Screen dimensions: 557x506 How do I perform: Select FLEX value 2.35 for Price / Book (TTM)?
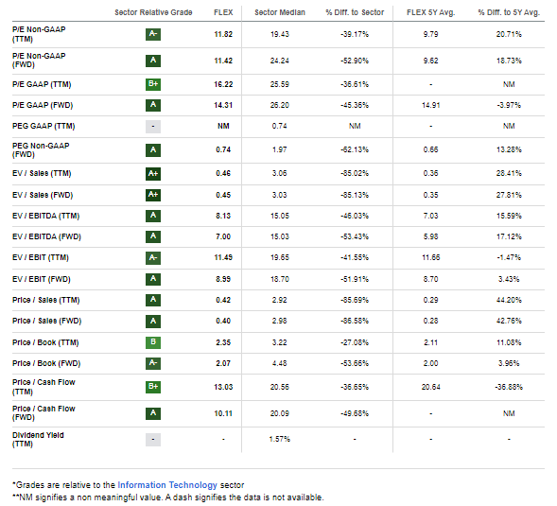pos(223,342)
